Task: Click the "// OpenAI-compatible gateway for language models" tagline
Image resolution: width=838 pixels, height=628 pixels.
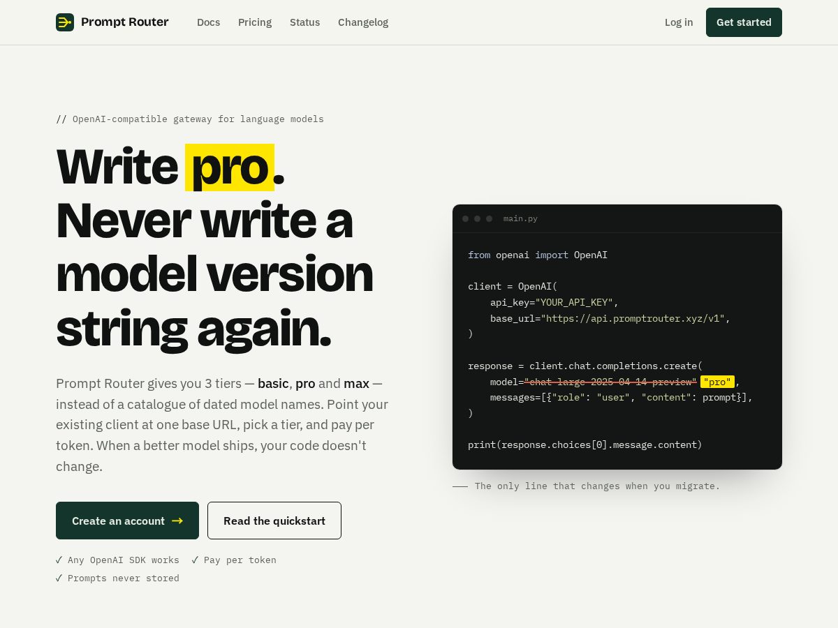Action: click(x=190, y=119)
